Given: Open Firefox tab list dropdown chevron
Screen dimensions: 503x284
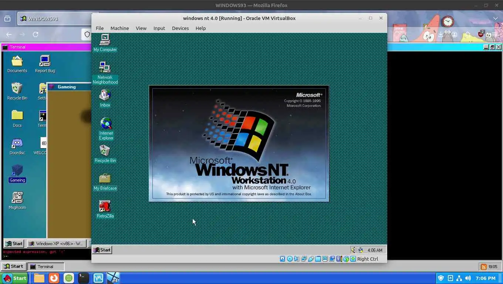Looking at the screenshot, I should (x=496, y=18).
